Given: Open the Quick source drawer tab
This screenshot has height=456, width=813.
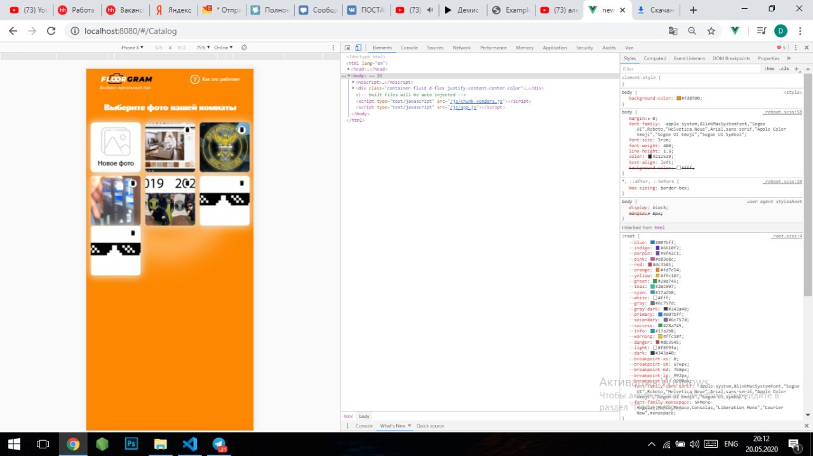Looking at the screenshot, I should click(x=431, y=426).
